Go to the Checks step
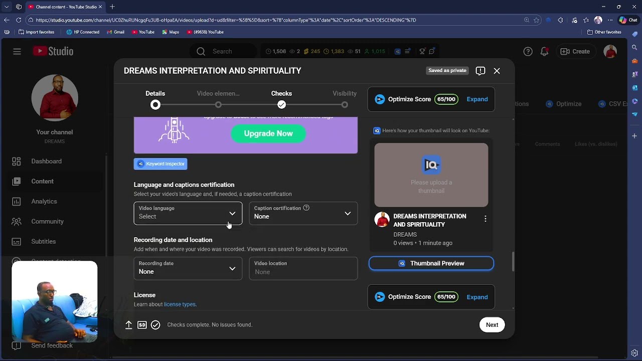This screenshot has width=642, height=361. pyautogui.click(x=281, y=99)
